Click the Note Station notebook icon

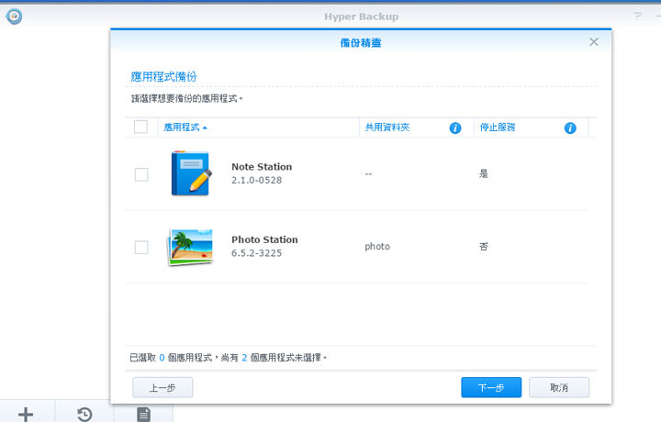pos(191,173)
